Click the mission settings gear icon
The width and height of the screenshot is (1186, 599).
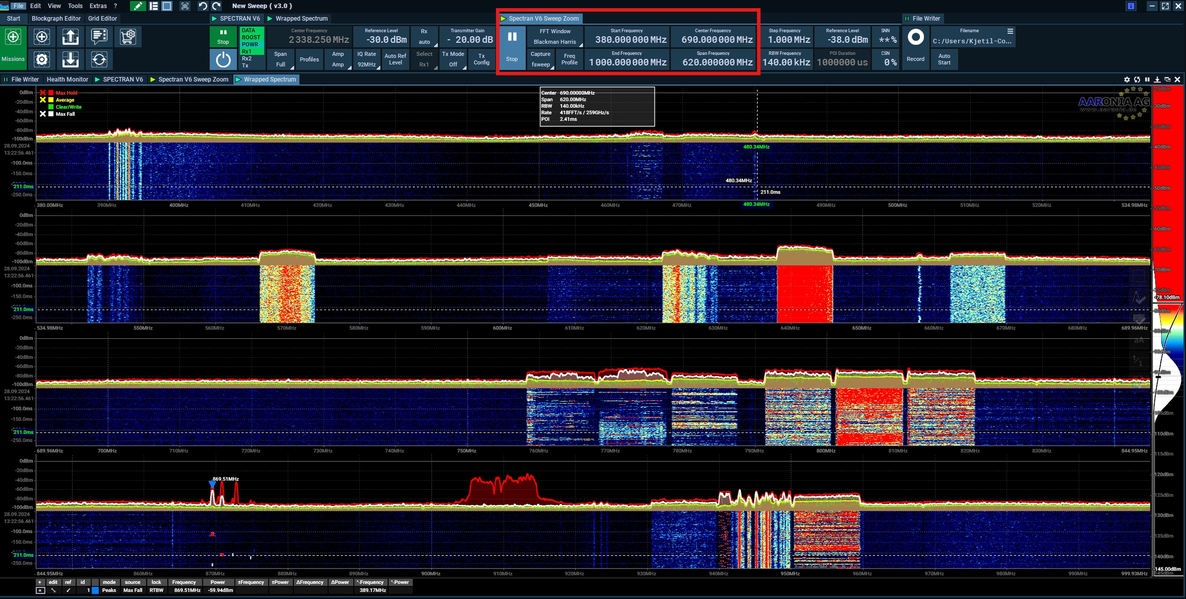point(42,60)
